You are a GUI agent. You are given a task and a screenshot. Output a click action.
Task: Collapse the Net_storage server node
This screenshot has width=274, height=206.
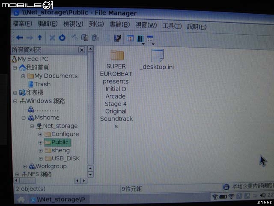(x=32, y=126)
